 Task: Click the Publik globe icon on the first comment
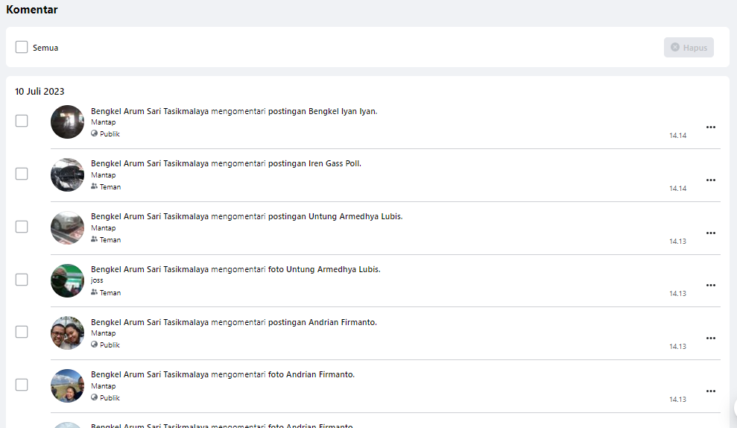pos(95,134)
